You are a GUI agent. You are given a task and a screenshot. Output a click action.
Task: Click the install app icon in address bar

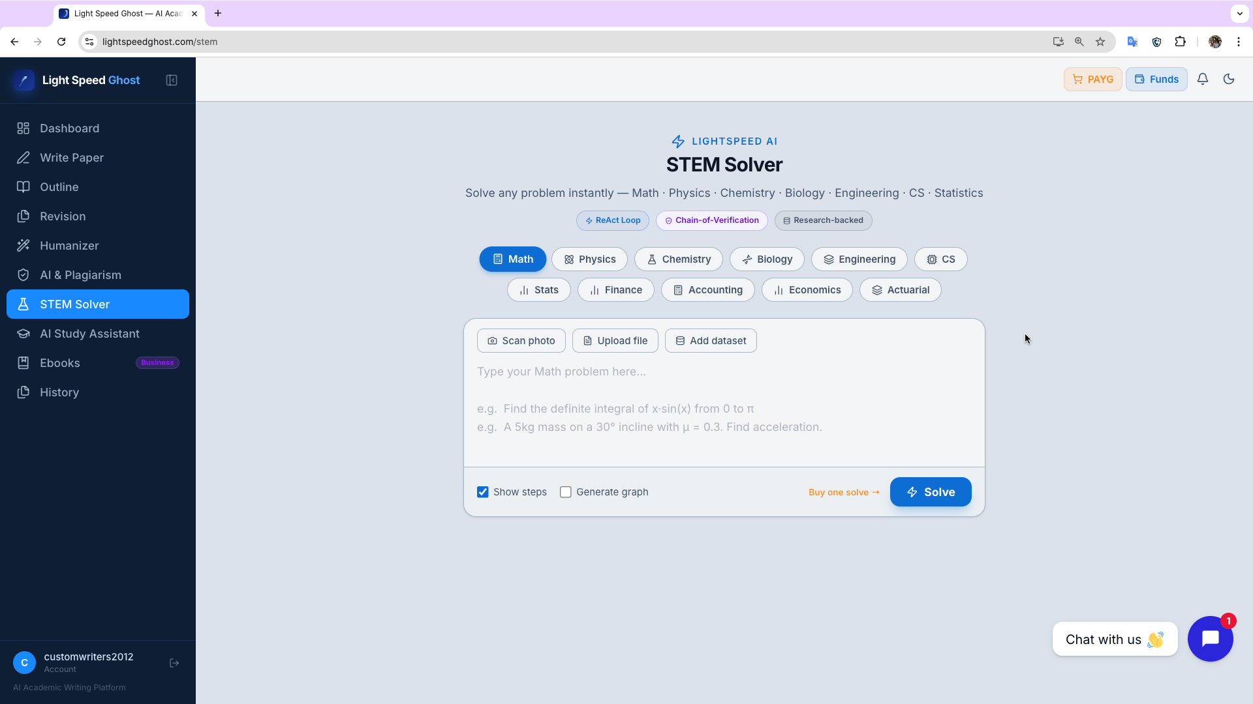(1059, 42)
